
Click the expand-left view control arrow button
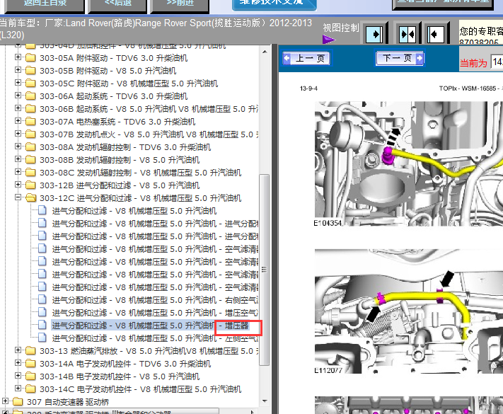[436, 33]
